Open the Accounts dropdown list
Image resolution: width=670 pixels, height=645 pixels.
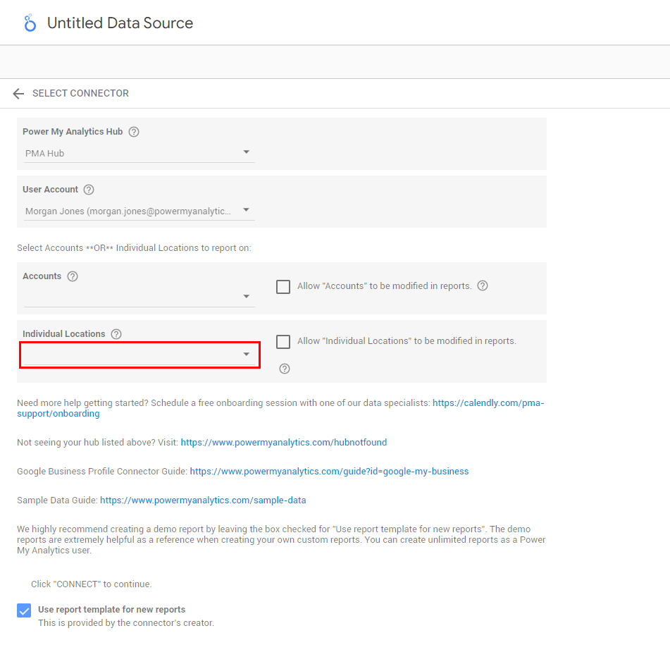[x=139, y=297]
